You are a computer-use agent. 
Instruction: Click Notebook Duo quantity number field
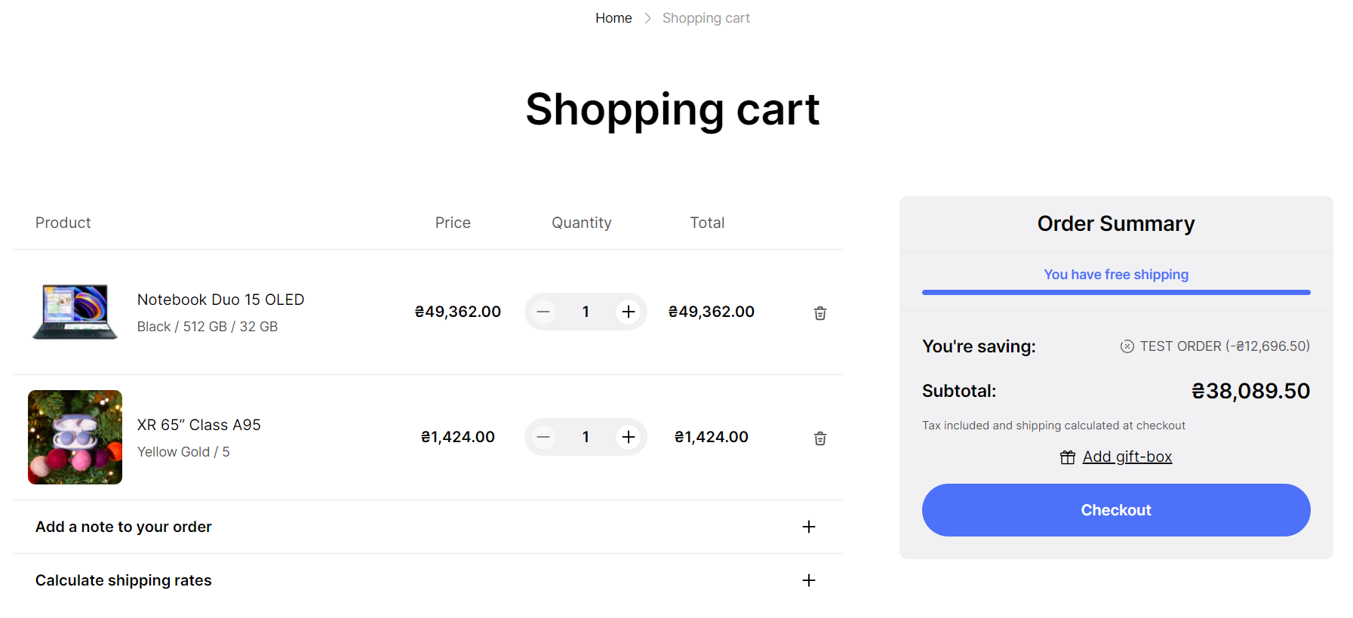coord(586,312)
